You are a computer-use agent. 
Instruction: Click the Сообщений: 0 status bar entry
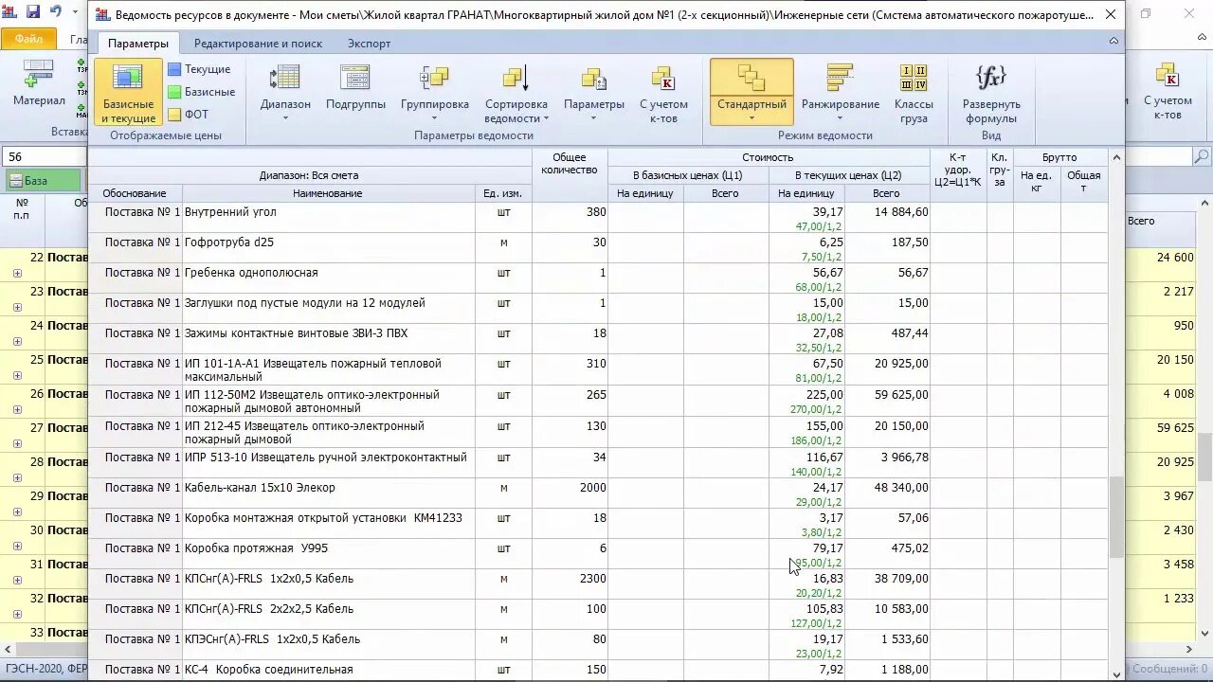click(x=1169, y=670)
